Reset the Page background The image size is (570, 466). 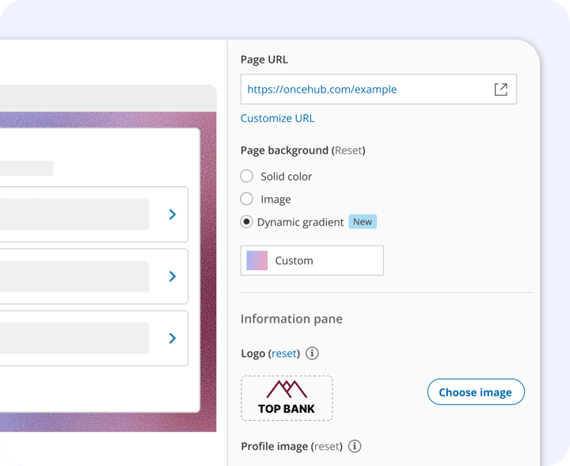(x=348, y=151)
